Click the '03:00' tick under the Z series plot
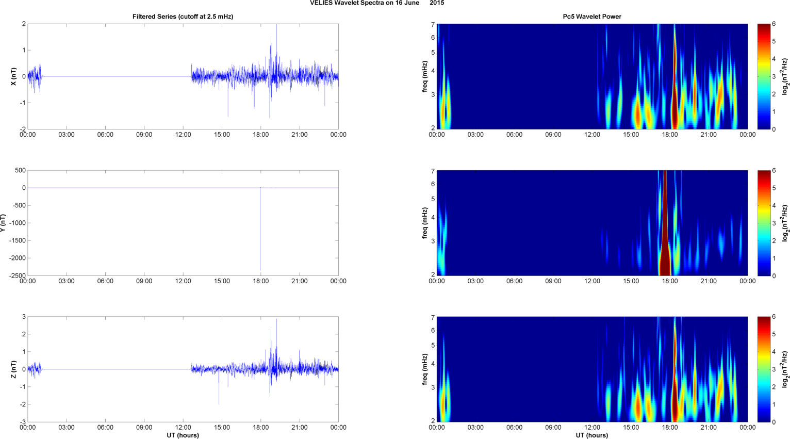 click(x=67, y=427)
